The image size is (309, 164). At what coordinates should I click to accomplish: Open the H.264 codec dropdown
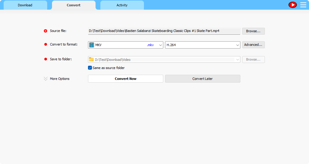click(x=237, y=45)
